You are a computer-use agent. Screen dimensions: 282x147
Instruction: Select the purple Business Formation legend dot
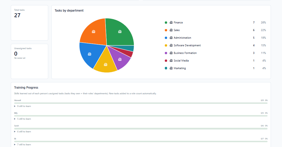click(x=166, y=53)
